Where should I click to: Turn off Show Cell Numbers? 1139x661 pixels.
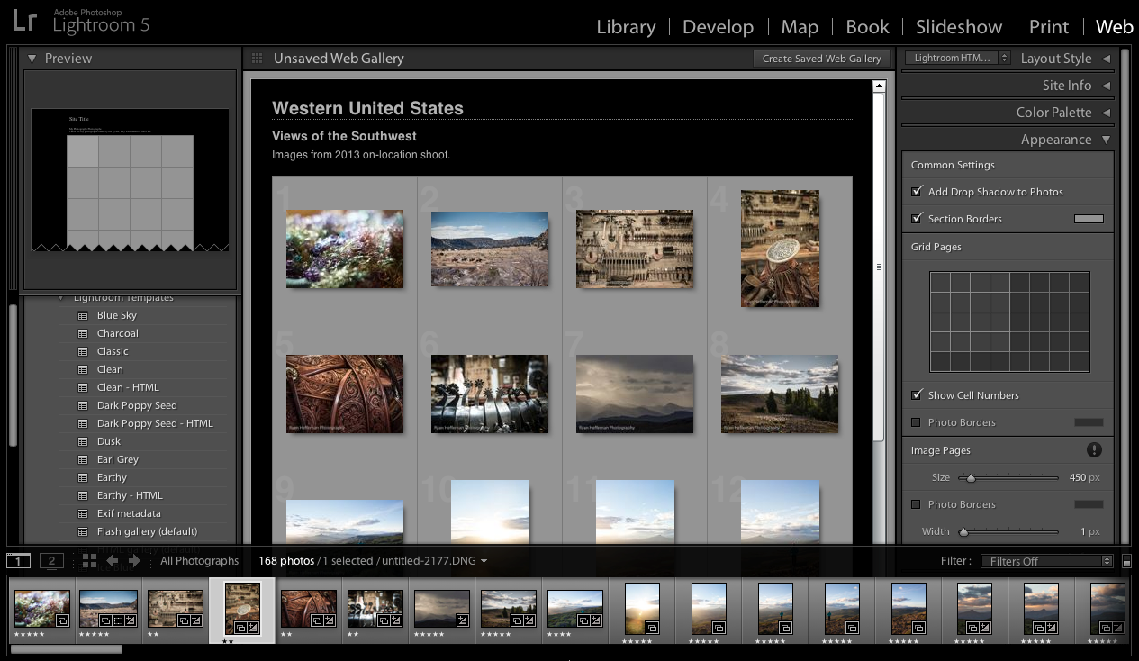[x=917, y=394]
